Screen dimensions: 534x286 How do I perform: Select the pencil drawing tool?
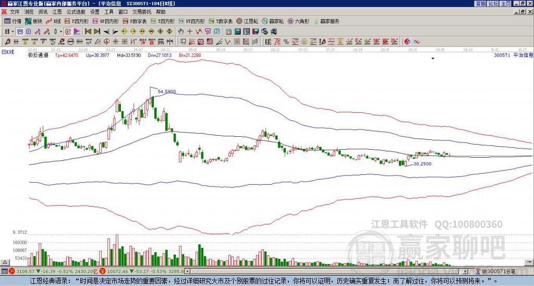click(x=7, y=42)
